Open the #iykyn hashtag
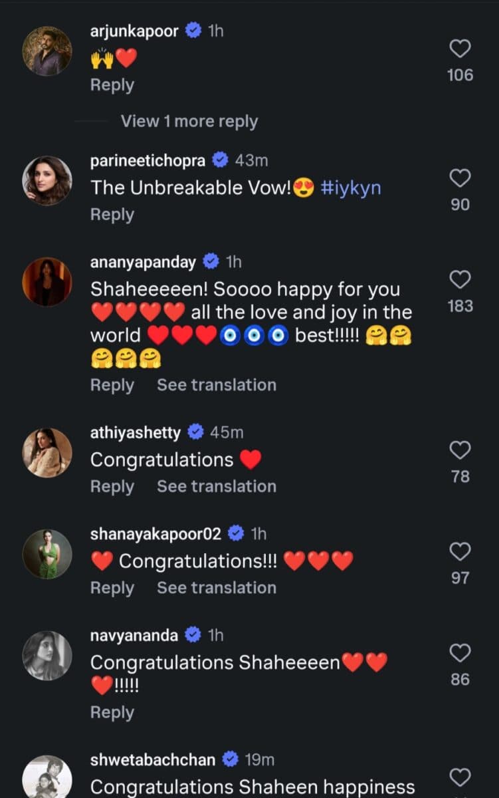The height and width of the screenshot is (798, 499). pyautogui.click(x=351, y=188)
